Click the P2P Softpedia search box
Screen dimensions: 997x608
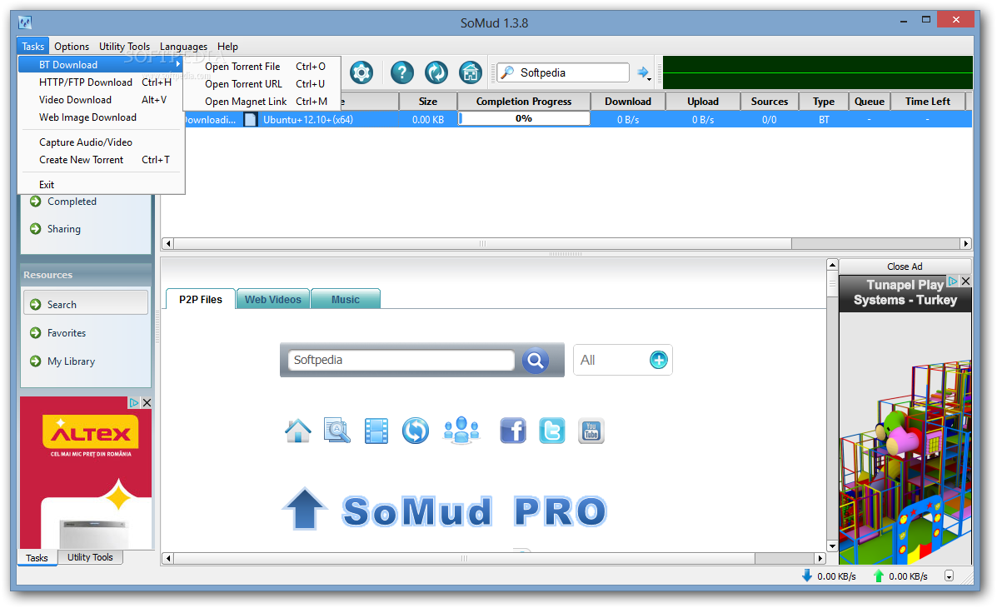pyautogui.click(x=401, y=360)
